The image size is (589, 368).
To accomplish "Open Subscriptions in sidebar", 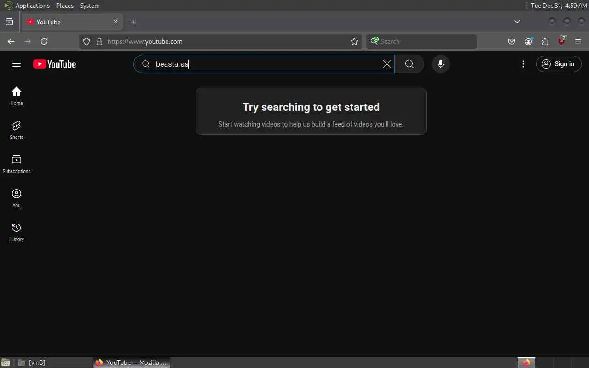I will click(17, 164).
